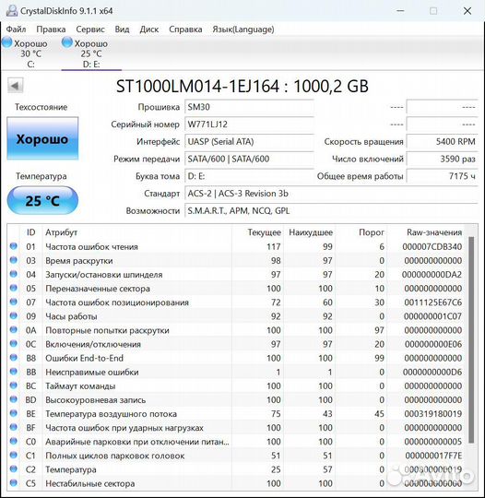This screenshot has width=485, height=498.
Task: Select row Часы работы
Action: click(x=237, y=316)
